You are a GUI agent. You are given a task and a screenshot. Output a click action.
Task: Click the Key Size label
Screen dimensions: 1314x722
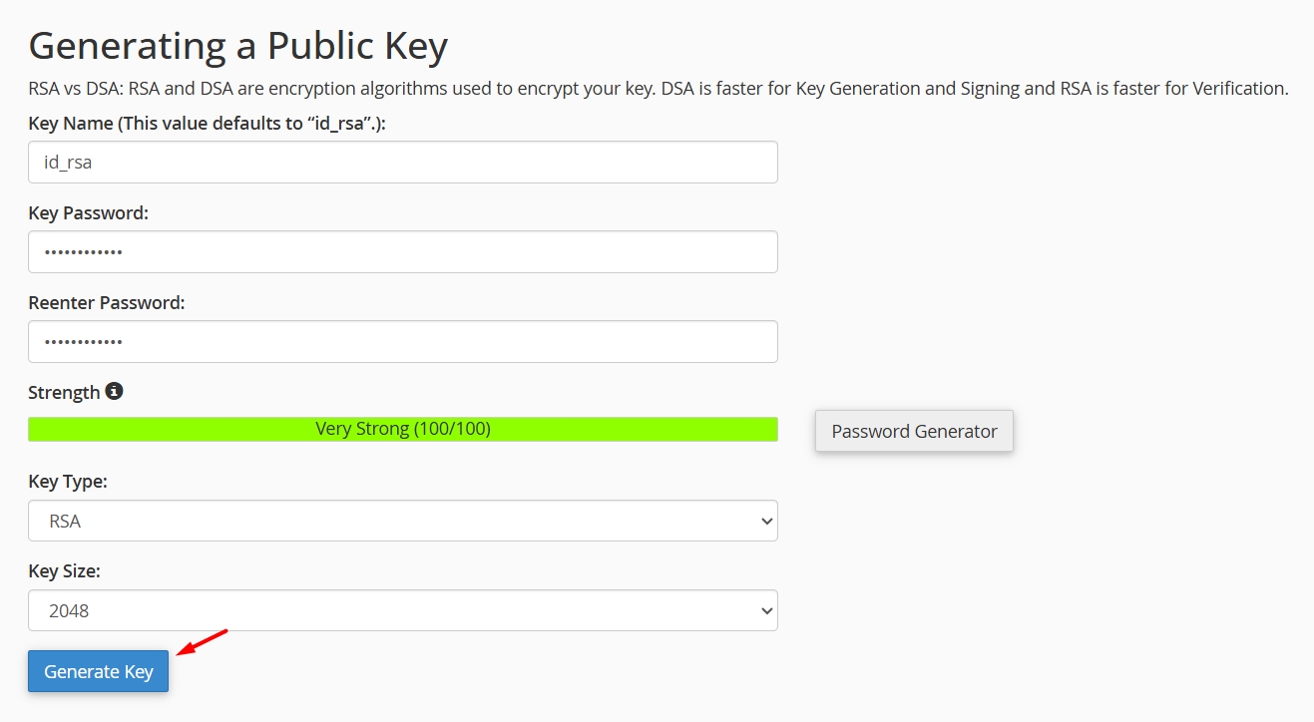coord(64,571)
